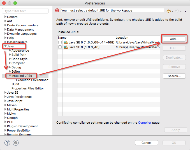Click the Java SE 8 location cell
The width and height of the screenshot is (190, 150).
pos(138,47)
